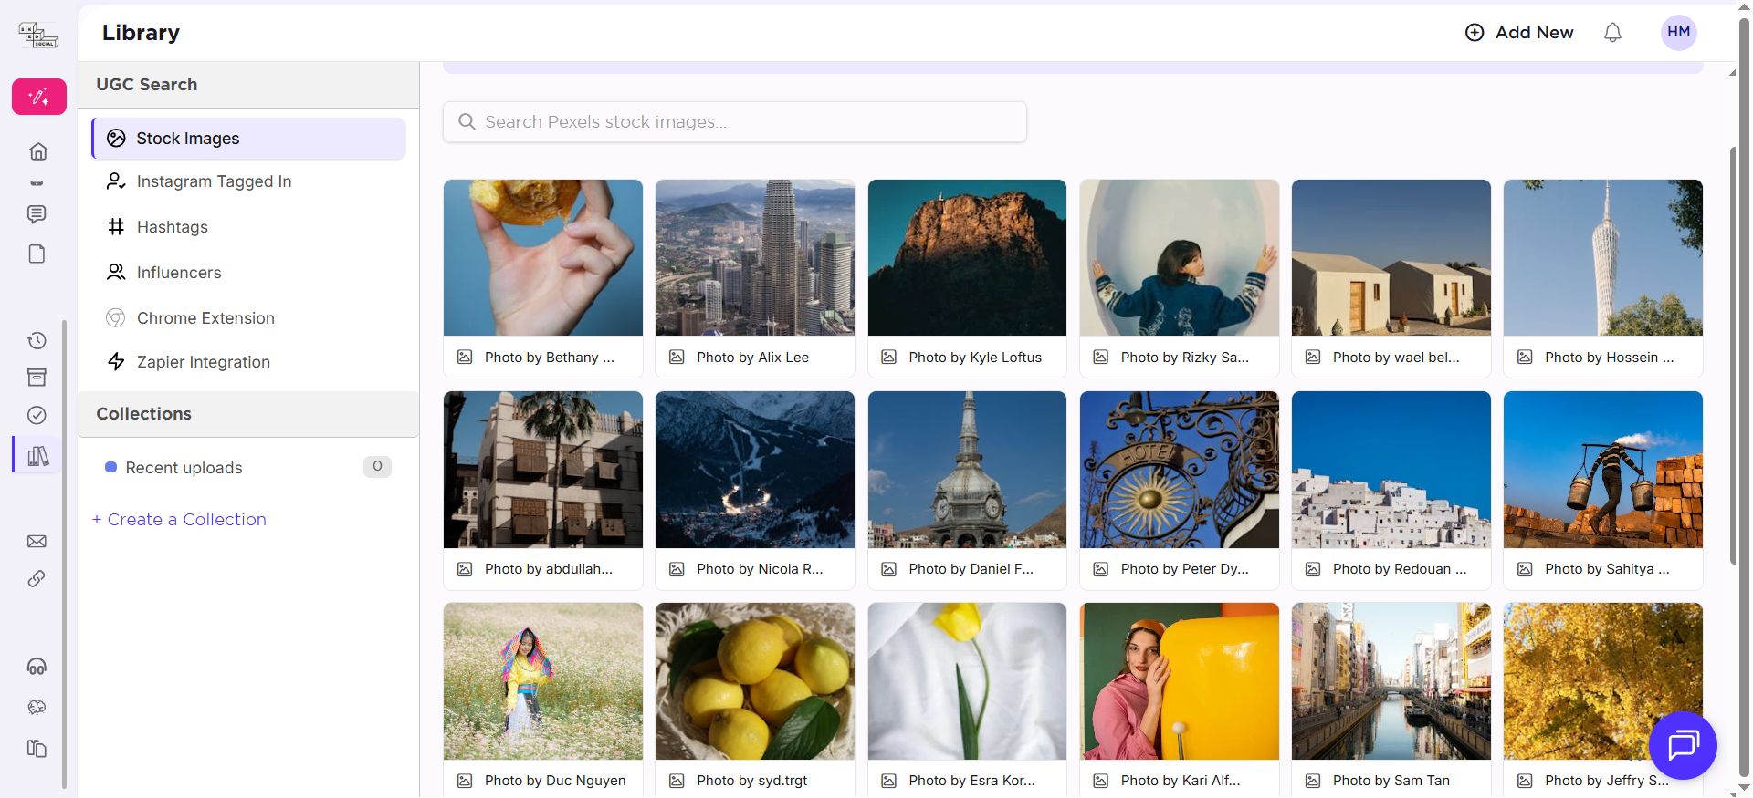Open the palette icon in sidebar
Viewport: 1753px width, 798px height.
tap(37, 707)
